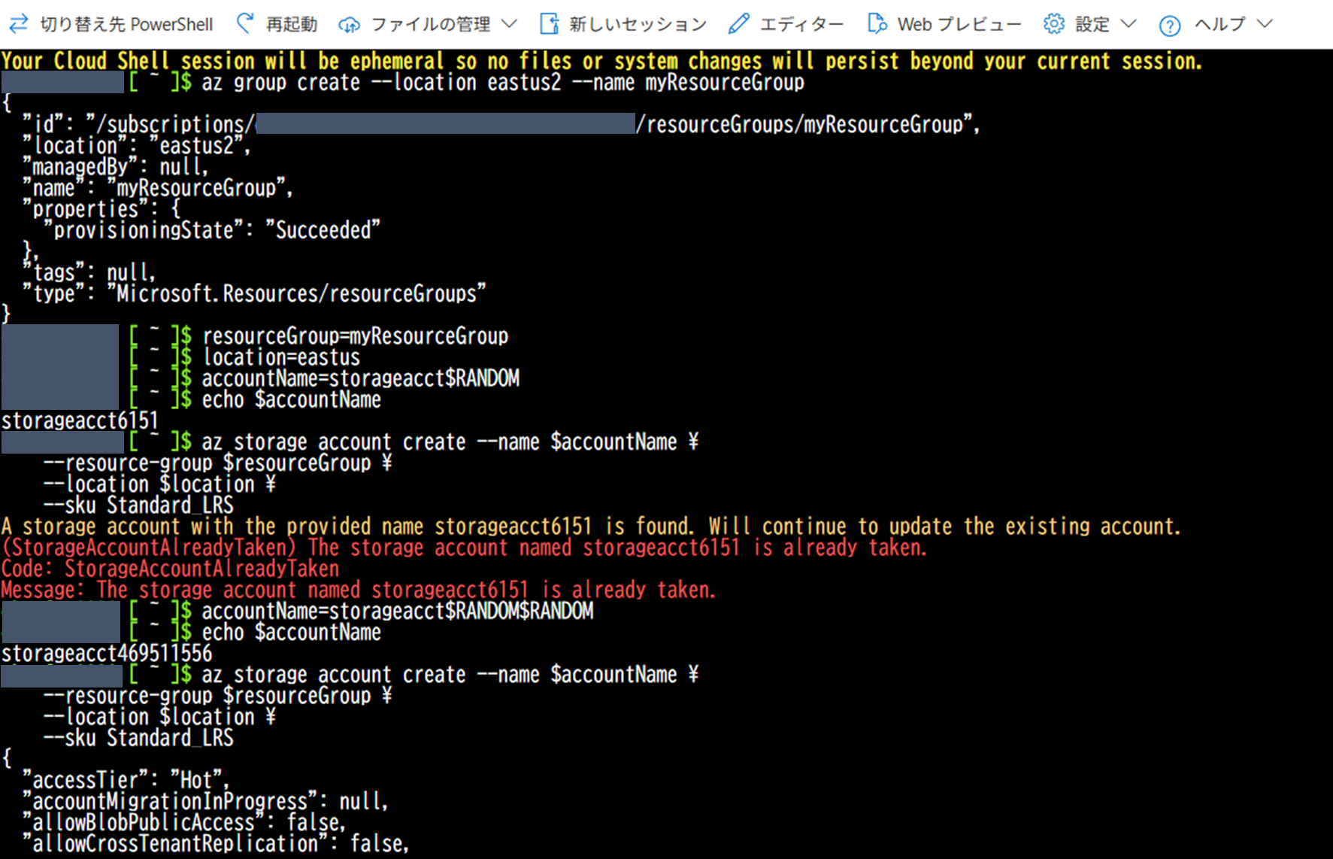1333x859 pixels.
Task: Open Web プレビュー
Action: point(959,24)
